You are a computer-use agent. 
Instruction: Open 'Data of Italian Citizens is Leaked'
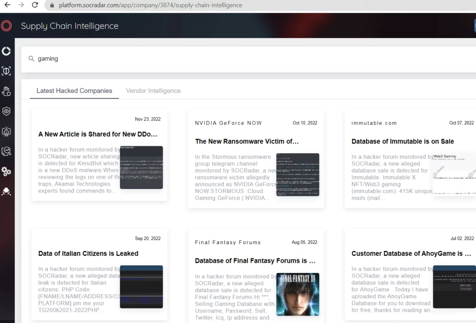click(x=88, y=253)
